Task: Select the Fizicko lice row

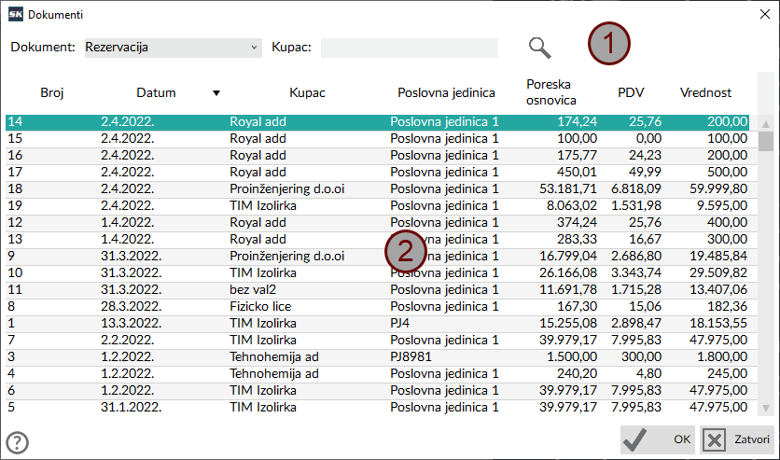Action: (377, 306)
